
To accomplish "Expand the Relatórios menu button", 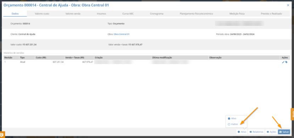I will pyautogui.click(x=256, y=132).
